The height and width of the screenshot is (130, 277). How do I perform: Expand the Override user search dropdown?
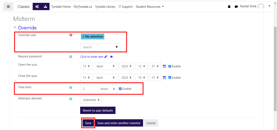tap(116, 47)
